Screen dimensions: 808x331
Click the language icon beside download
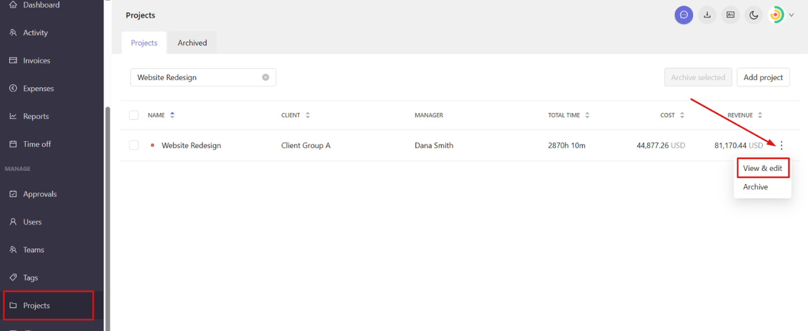pyautogui.click(x=730, y=15)
